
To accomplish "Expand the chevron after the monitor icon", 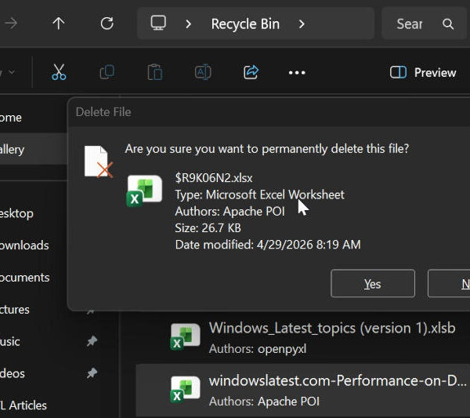I will 188,24.
